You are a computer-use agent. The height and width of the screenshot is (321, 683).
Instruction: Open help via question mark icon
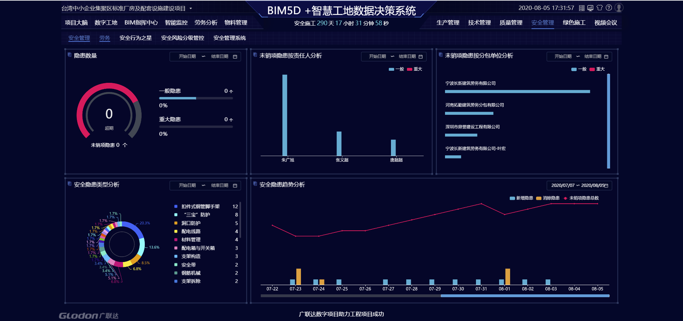coord(609,8)
